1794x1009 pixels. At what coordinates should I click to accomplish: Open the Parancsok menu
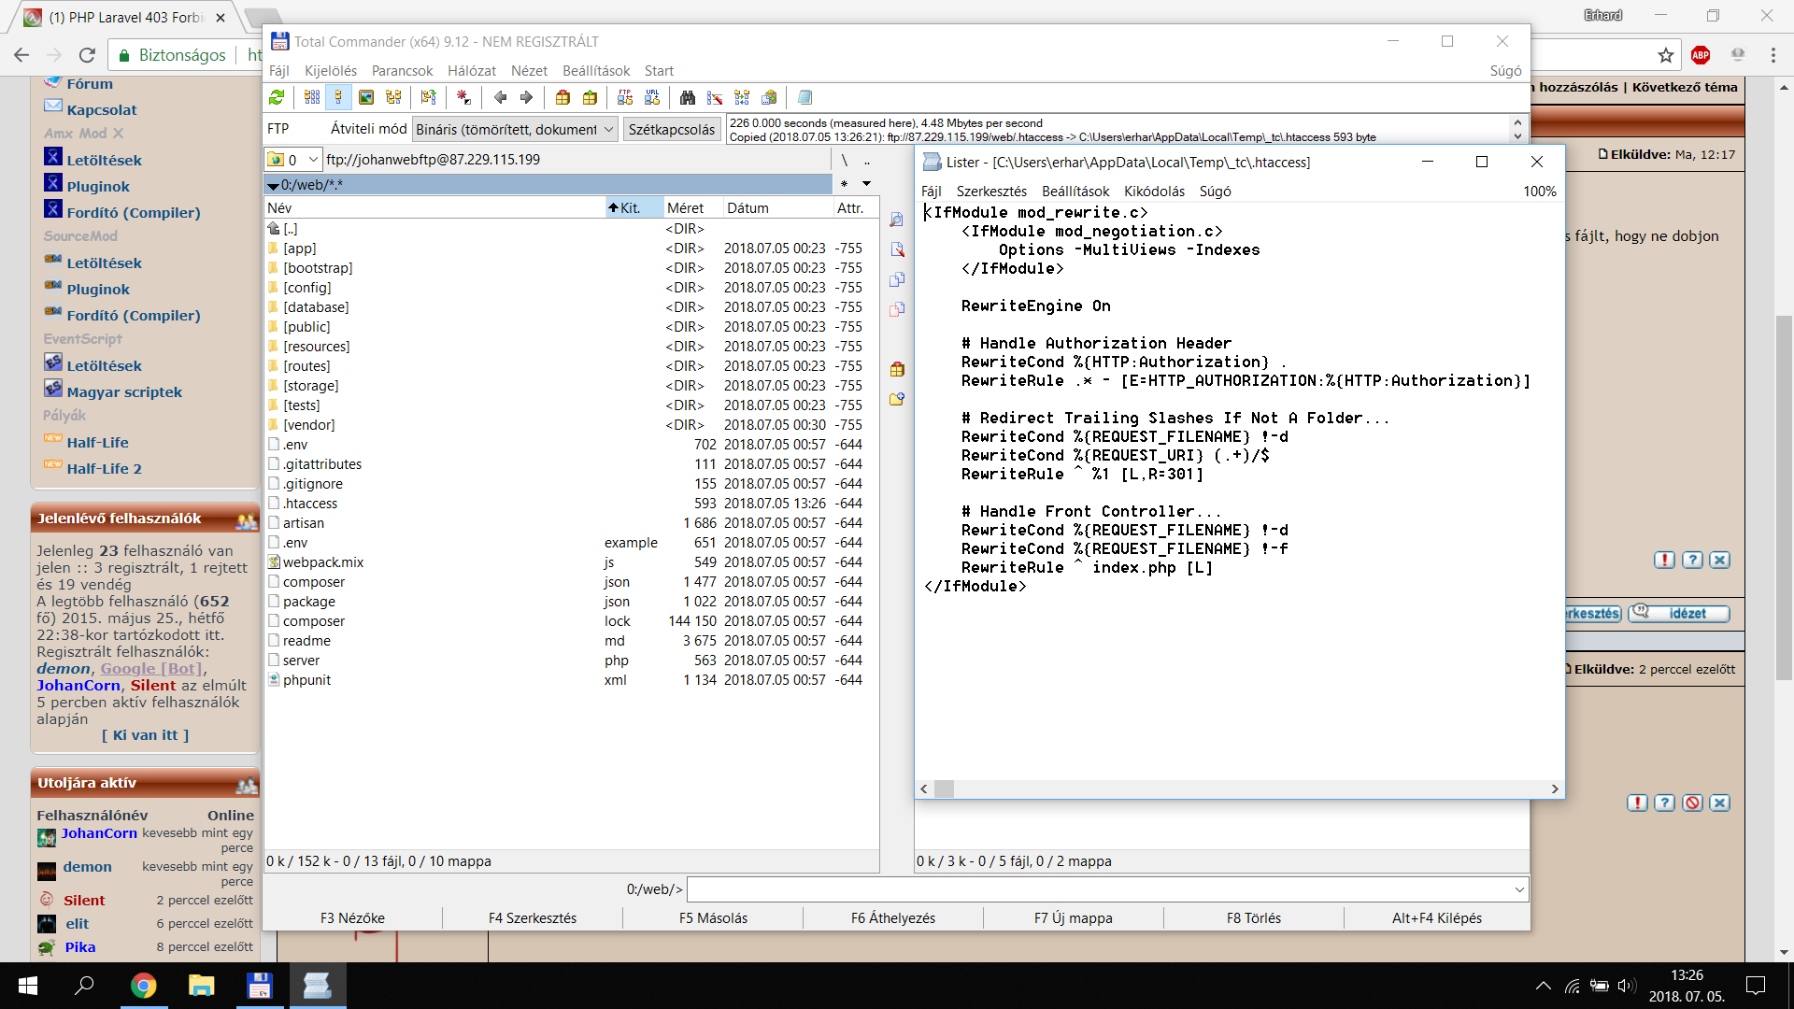coord(402,71)
